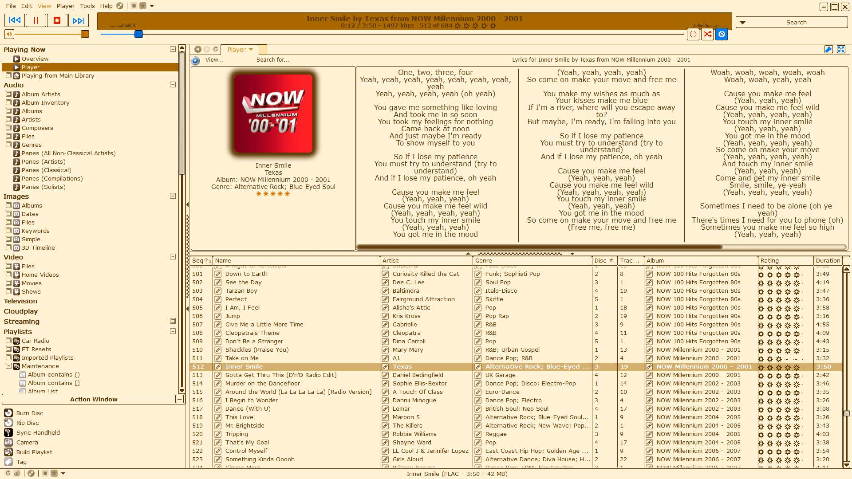Collapse the Action Window panel
The image size is (852, 479).
click(x=179, y=399)
